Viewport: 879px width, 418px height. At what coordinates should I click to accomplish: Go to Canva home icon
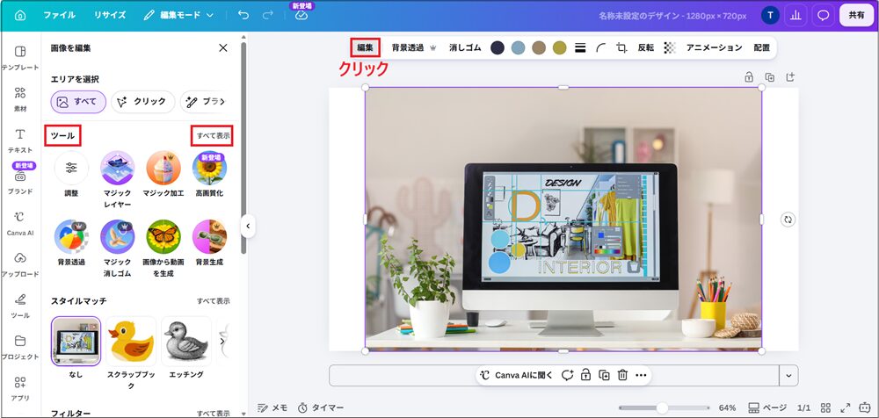[20, 15]
